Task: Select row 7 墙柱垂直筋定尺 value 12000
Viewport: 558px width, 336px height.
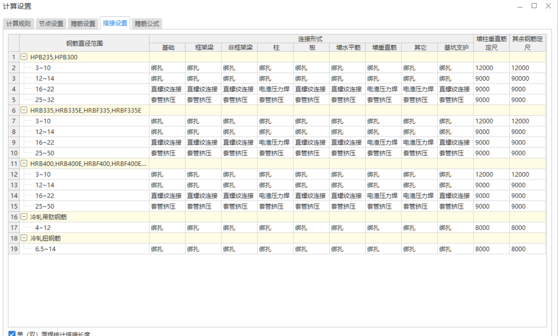Action: coord(491,121)
